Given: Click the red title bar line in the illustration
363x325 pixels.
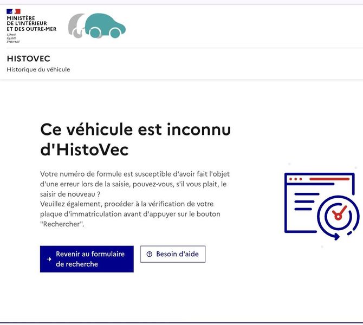Looking at the screenshot, I should pyautogui.click(x=329, y=179).
